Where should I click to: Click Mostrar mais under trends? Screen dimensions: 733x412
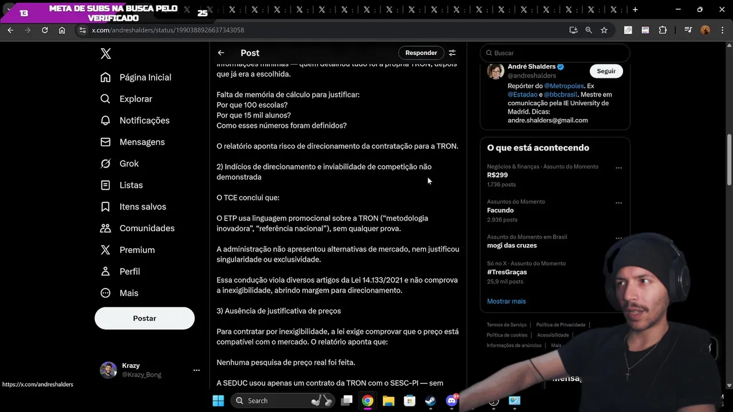pos(506,301)
